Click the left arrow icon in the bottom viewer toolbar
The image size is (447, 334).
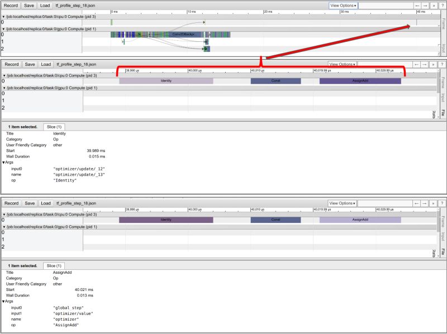click(x=417, y=203)
